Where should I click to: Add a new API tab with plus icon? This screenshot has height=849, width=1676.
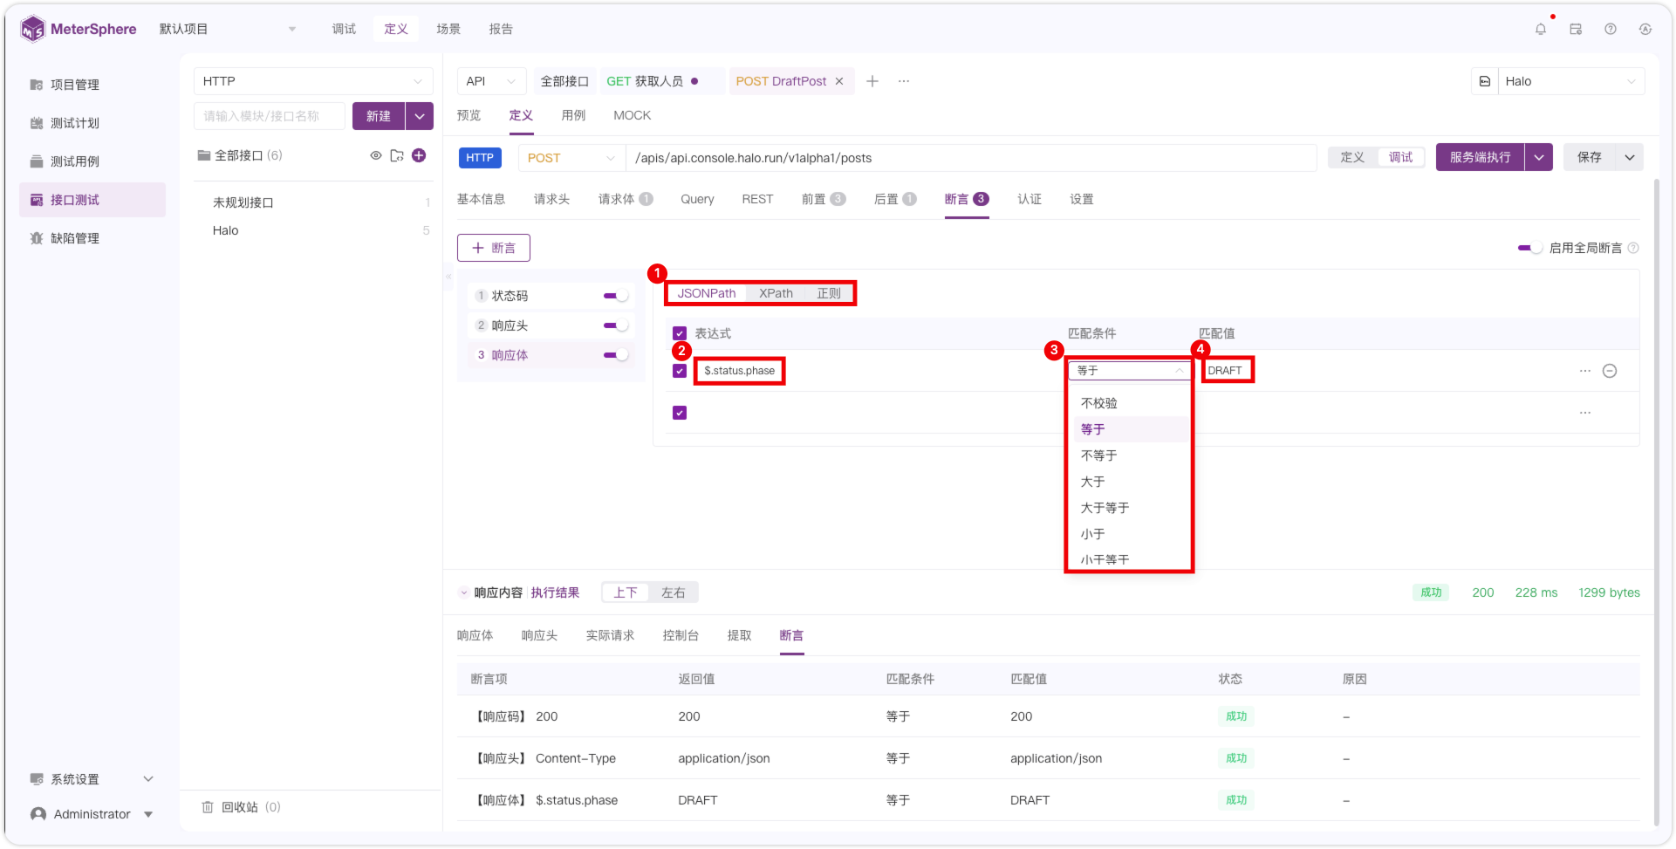(x=872, y=81)
